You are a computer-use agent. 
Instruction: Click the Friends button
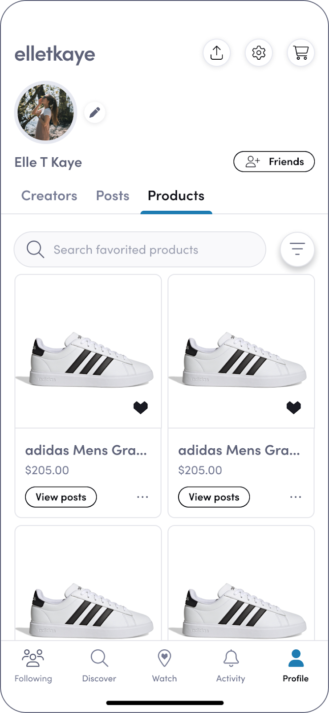click(x=274, y=161)
